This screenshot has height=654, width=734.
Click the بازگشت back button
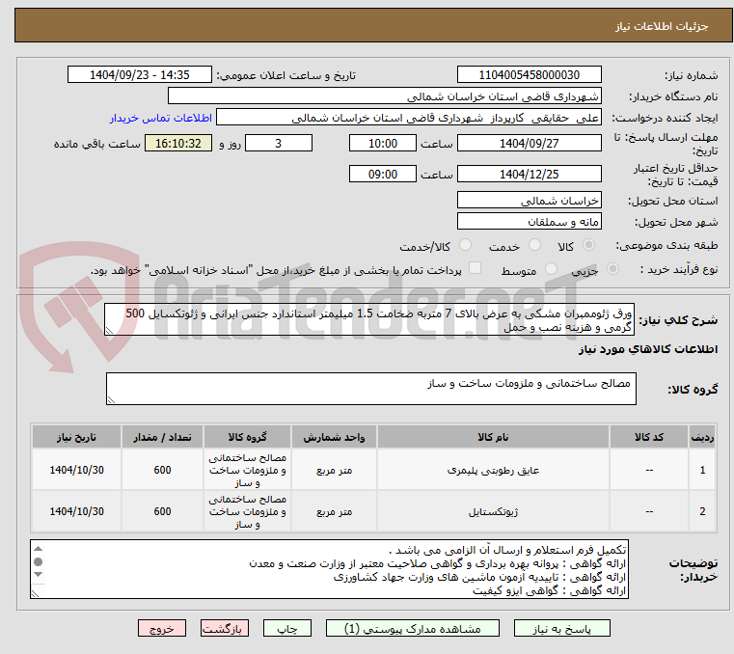point(224,628)
